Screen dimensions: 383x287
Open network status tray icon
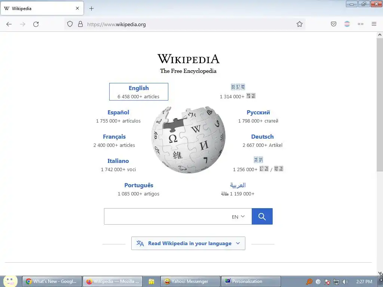tap(336, 282)
